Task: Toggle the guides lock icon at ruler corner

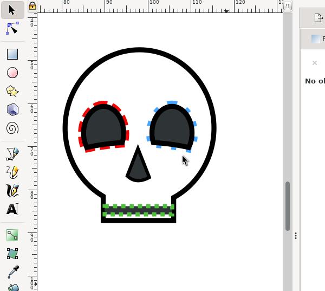Action: coord(32,6)
